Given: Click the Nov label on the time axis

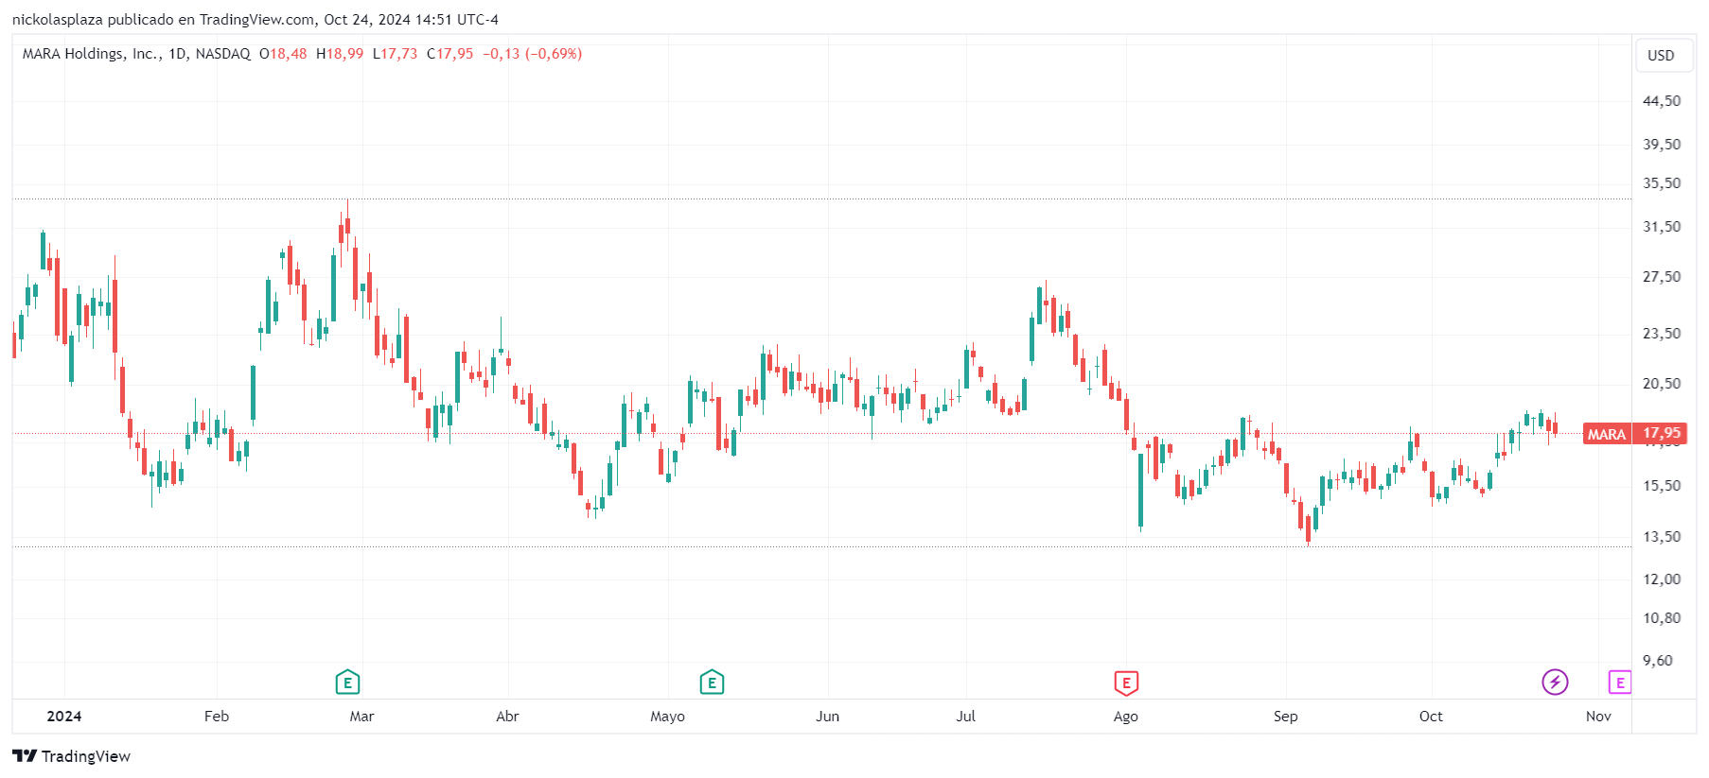Looking at the screenshot, I should [x=1598, y=717].
